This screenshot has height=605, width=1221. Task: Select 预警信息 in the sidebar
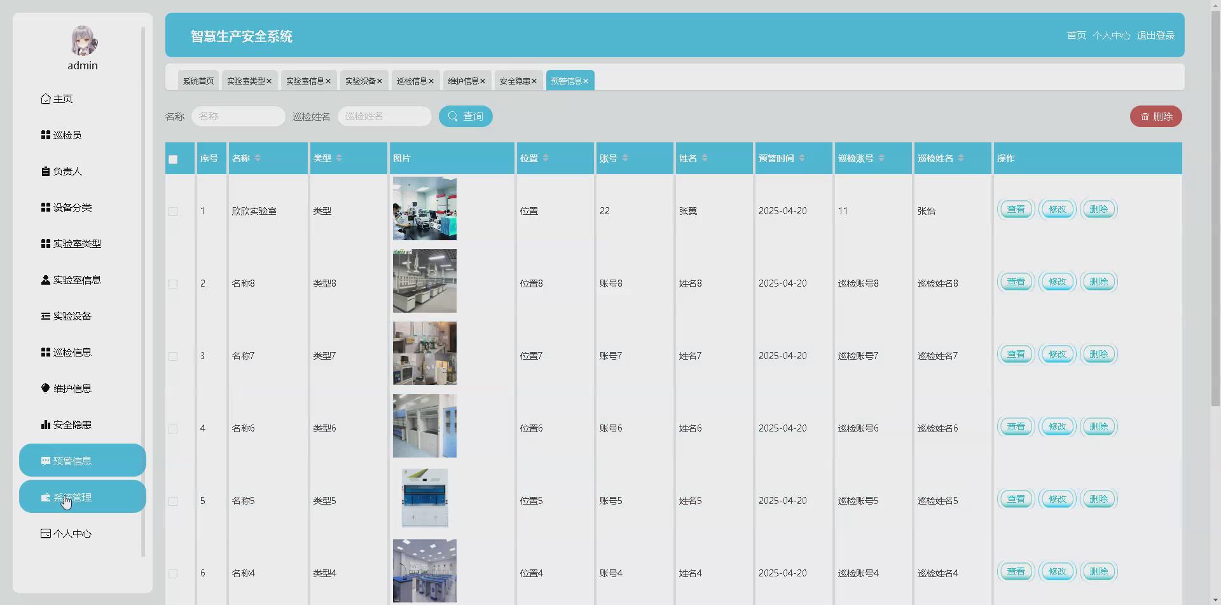tap(82, 461)
